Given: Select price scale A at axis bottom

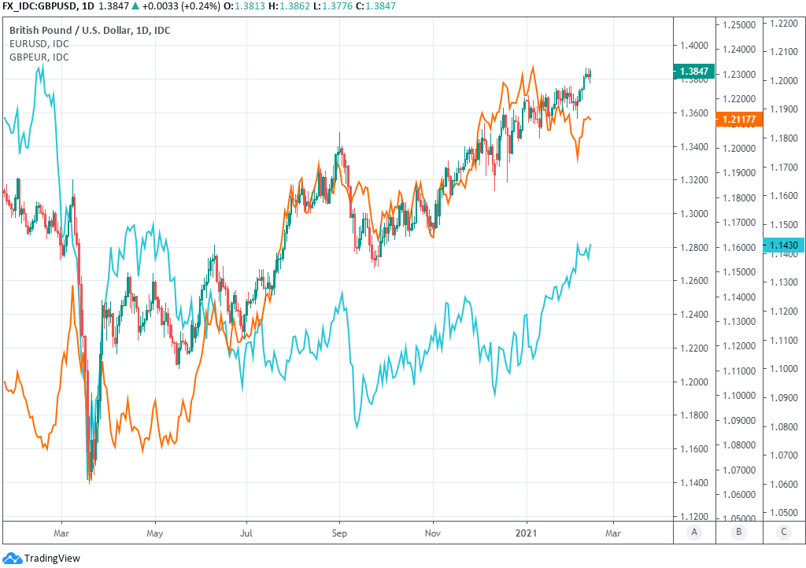Looking at the screenshot, I should point(693,532).
